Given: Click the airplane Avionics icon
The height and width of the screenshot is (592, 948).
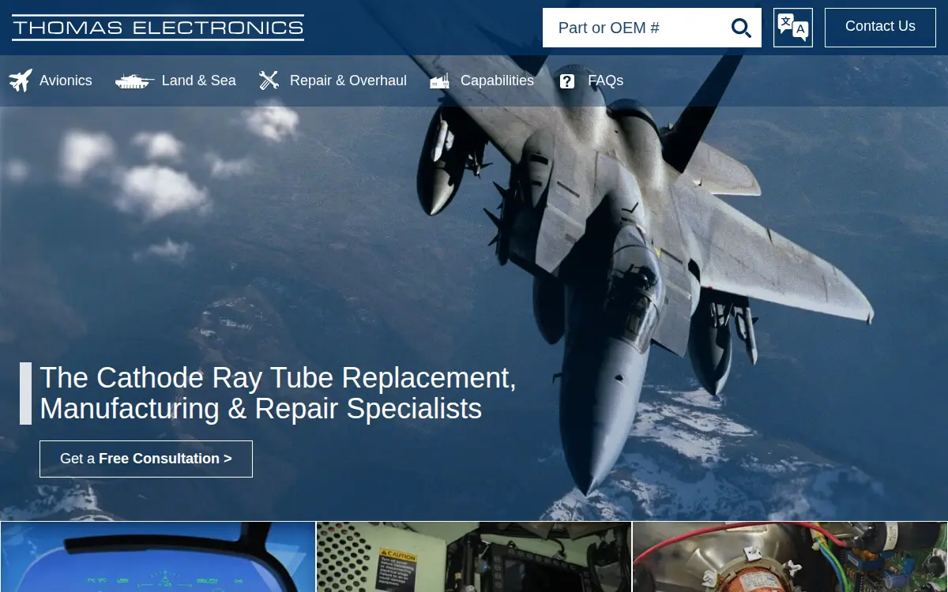Looking at the screenshot, I should 21,81.
